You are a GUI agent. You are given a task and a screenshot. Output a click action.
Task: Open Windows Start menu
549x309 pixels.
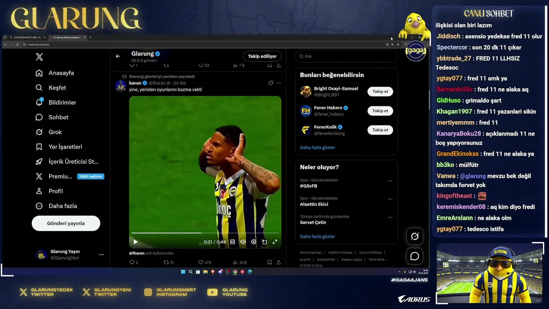(x=183, y=272)
